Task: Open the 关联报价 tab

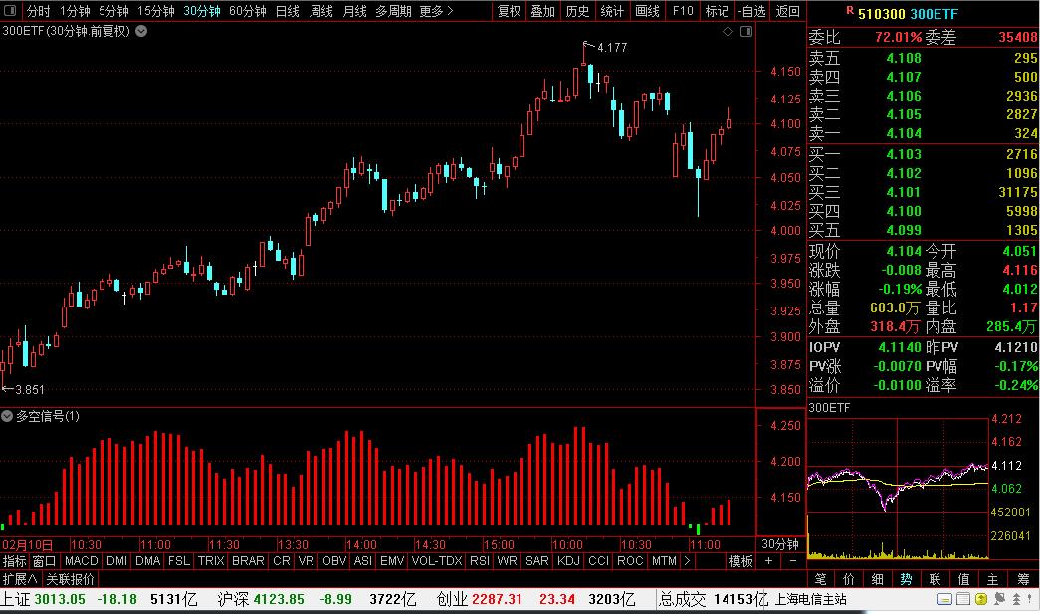Action: click(x=71, y=579)
